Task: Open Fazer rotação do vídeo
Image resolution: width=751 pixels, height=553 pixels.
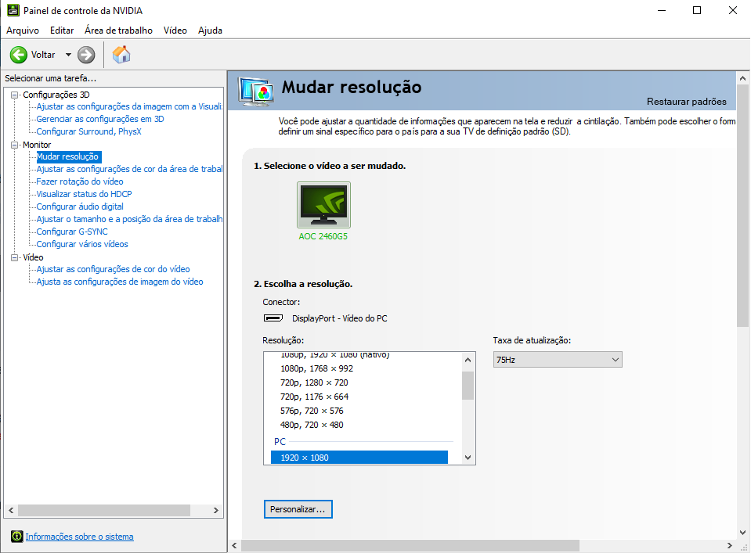Action: click(x=80, y=181)
